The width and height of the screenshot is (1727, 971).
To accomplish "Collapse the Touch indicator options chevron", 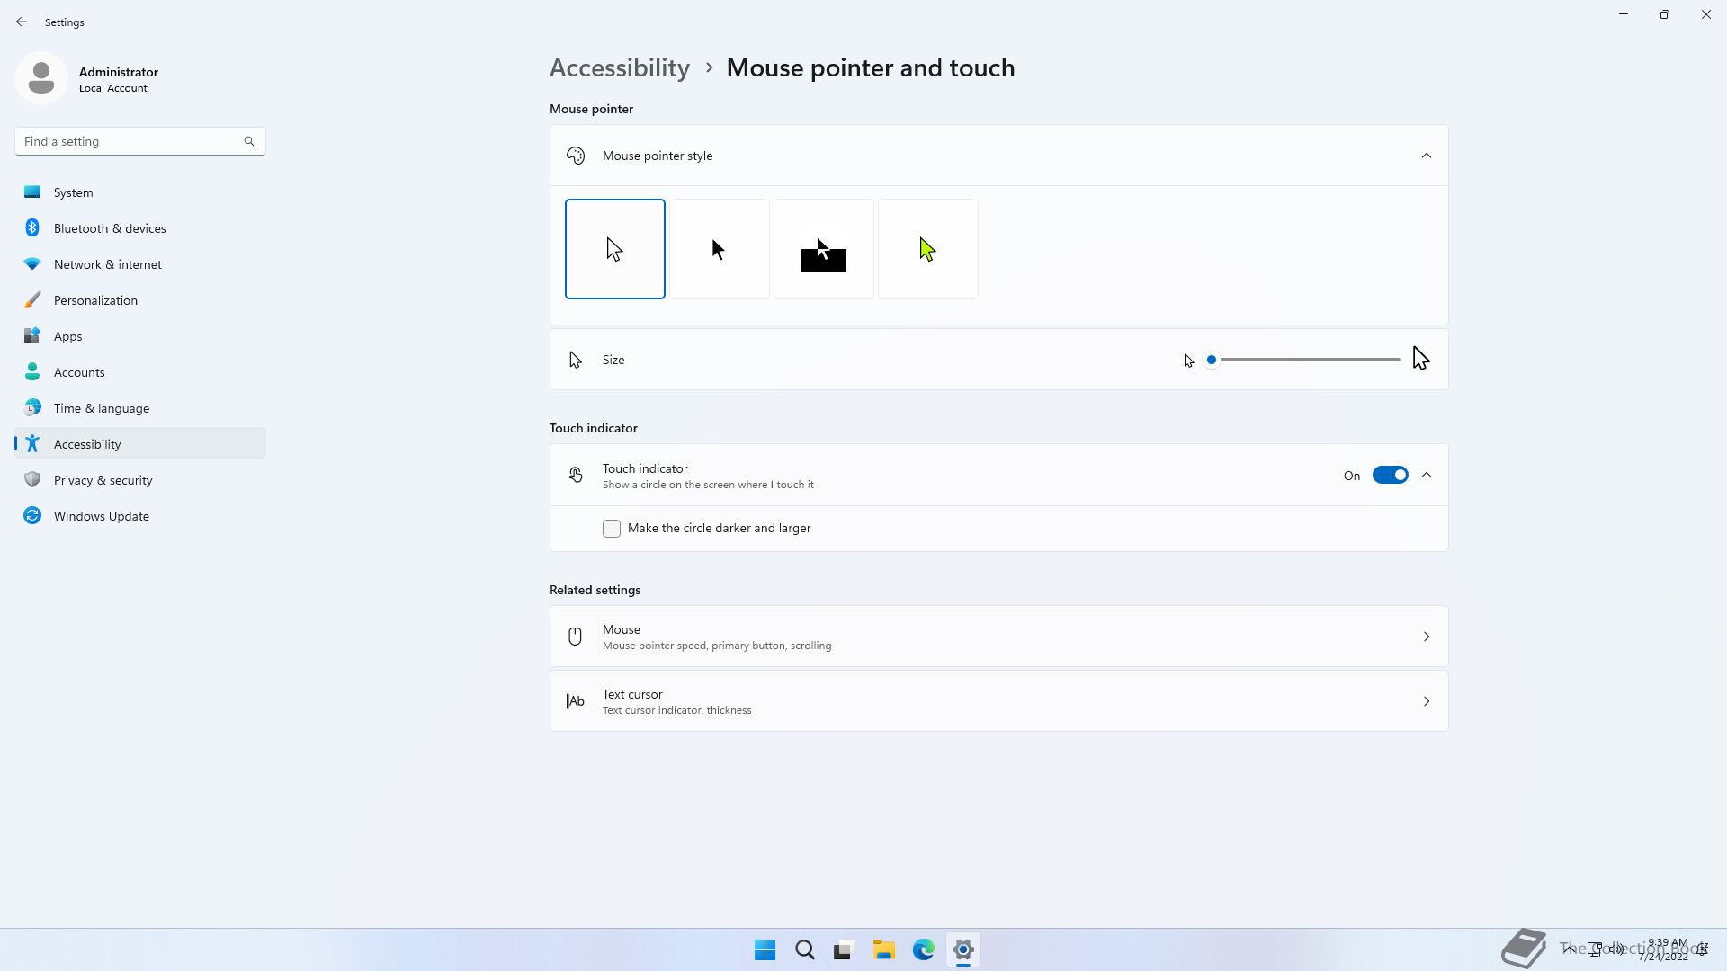I will point(1426,475).
